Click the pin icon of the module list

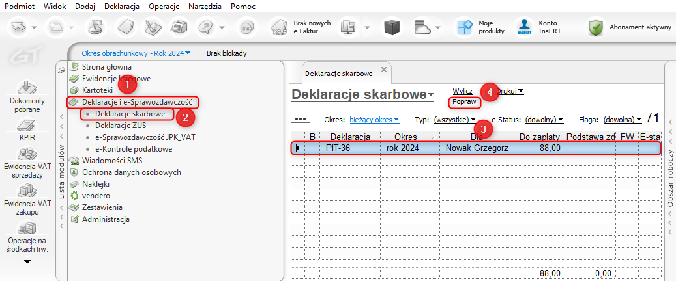click(61, 69)
